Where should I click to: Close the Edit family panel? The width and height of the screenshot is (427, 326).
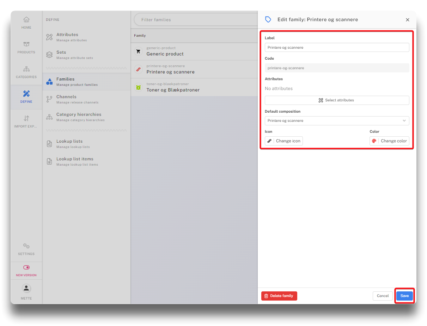click(408, 20)
